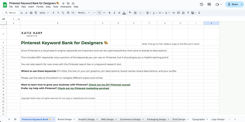Open More formats 123 menu
This screenshot has height=122, width=245.
[73, 13]
